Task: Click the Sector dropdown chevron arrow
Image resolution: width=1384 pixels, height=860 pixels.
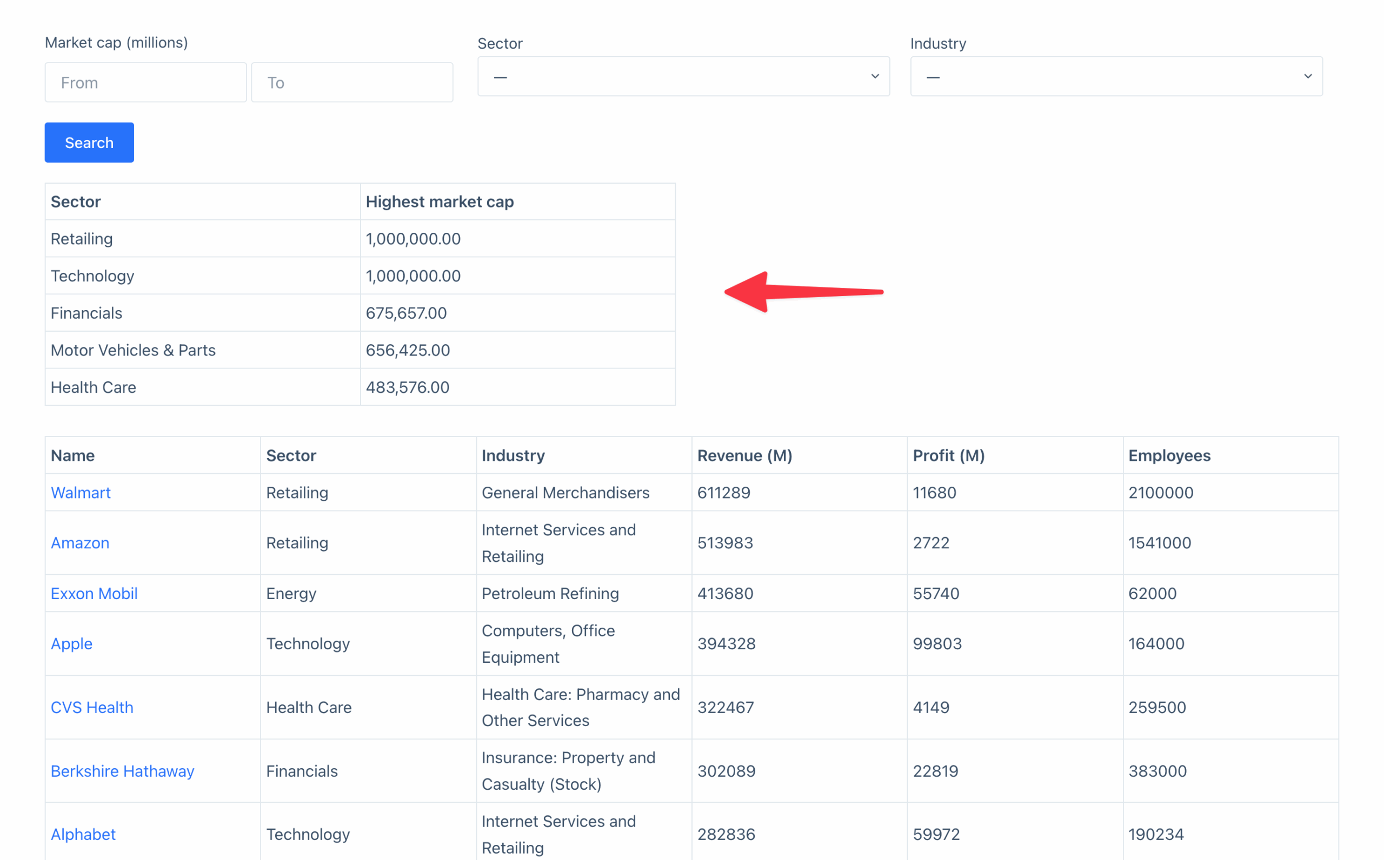Action: (x=875, y=76)
